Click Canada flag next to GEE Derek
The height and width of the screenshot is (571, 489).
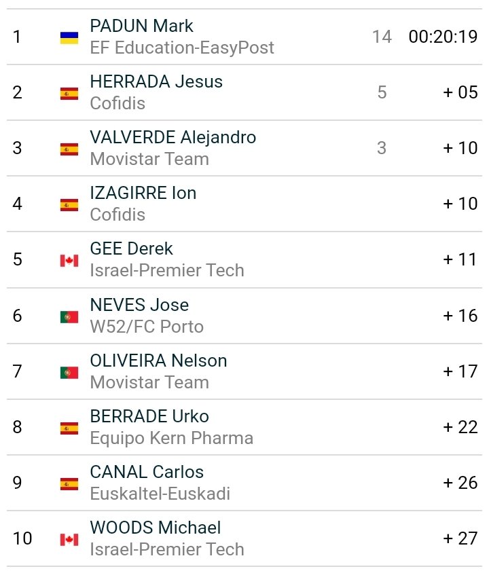coord(69,261)
